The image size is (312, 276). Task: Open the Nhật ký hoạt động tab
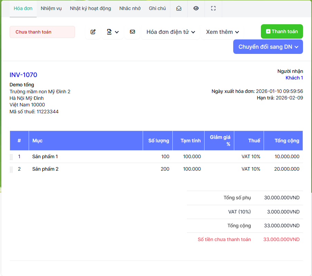91,8
